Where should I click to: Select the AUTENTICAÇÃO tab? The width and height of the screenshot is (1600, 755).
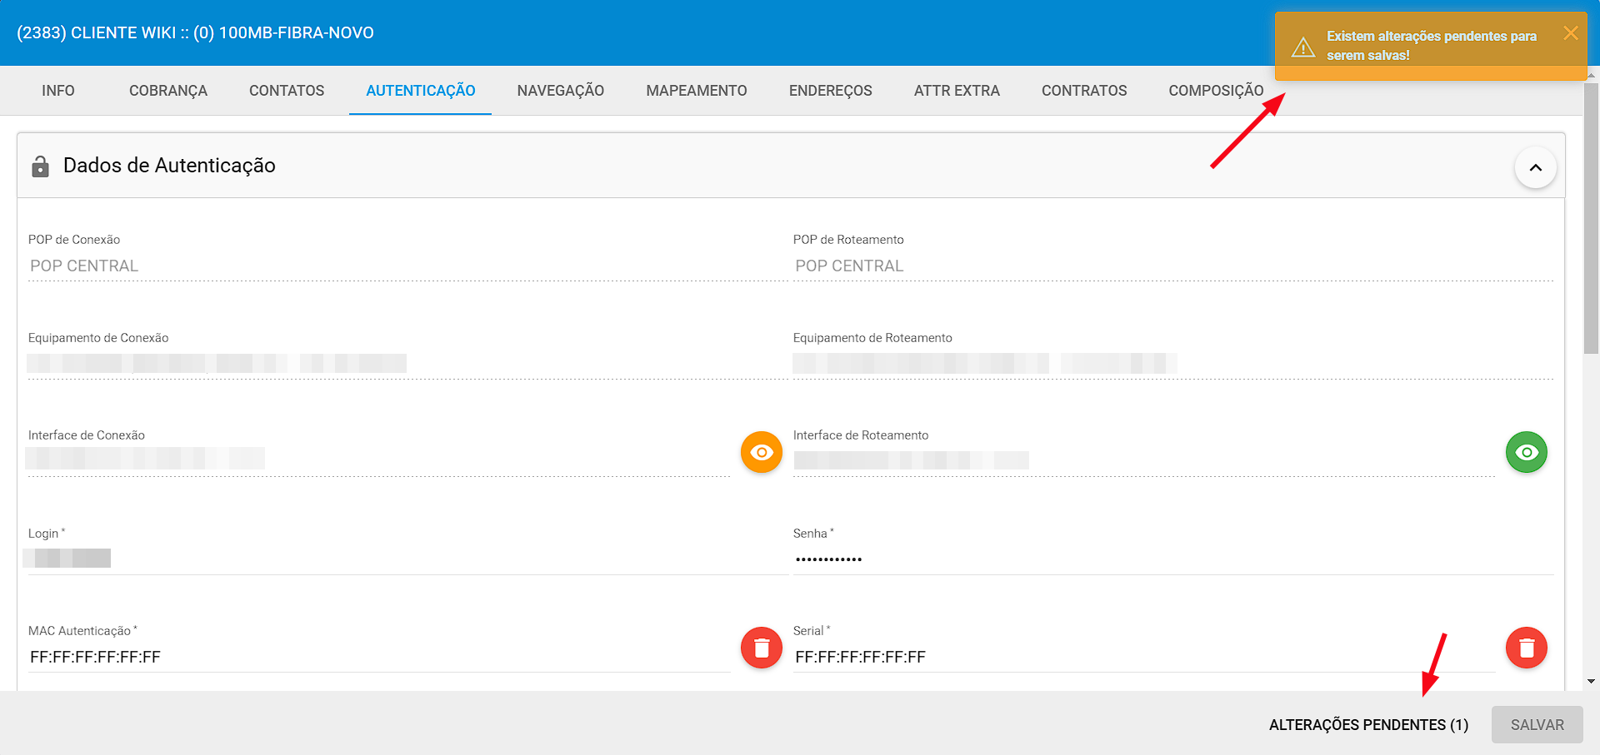pyautogui.click(x=421, y=91)
